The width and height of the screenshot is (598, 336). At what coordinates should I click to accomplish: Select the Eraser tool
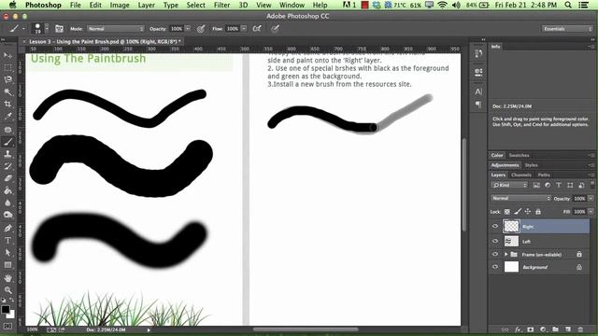click(x=7, y=178)
